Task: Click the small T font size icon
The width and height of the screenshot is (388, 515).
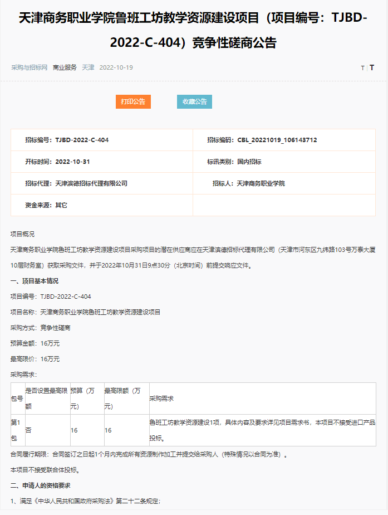Action: pyautogui.click(x=362, y=68)
